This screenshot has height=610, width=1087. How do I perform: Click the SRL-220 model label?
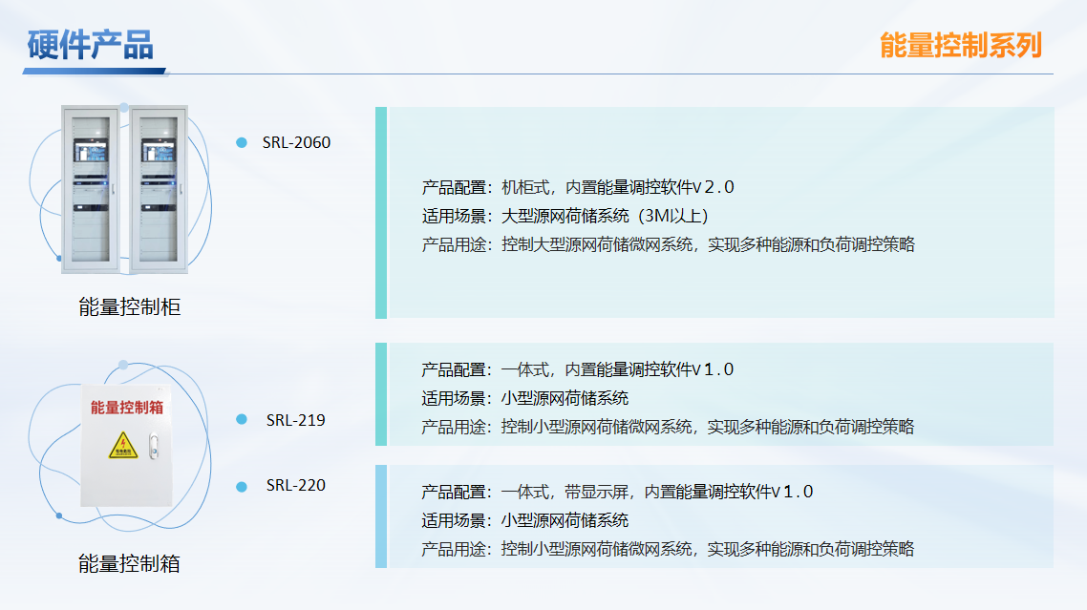pos(295,486)
